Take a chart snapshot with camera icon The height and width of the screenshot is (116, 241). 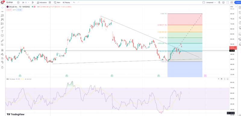pyautogui.click(x=232, y=2)
